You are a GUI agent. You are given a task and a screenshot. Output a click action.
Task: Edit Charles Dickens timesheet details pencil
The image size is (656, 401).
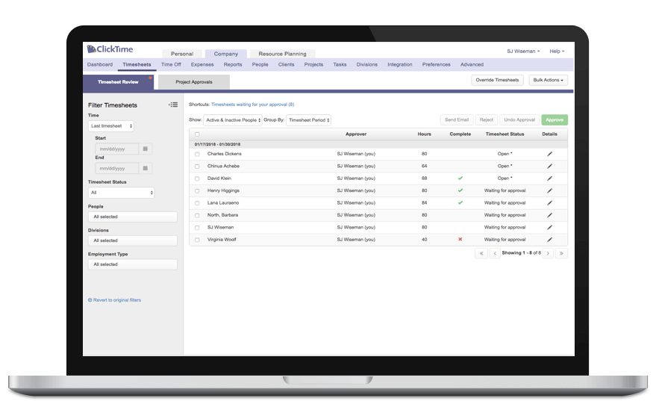[550, 154]
